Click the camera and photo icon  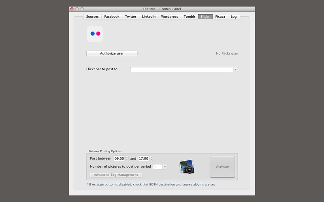point(187,166)
